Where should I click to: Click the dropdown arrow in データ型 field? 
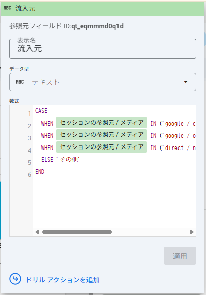(186, 82)
